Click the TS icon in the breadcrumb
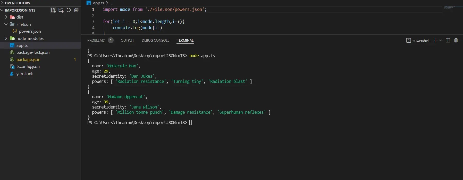 tap(89, 3)
